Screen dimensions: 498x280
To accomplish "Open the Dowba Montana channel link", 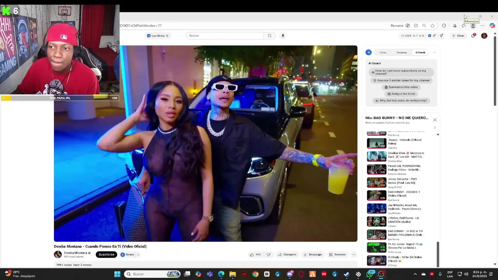I will (x=75, y=253).
